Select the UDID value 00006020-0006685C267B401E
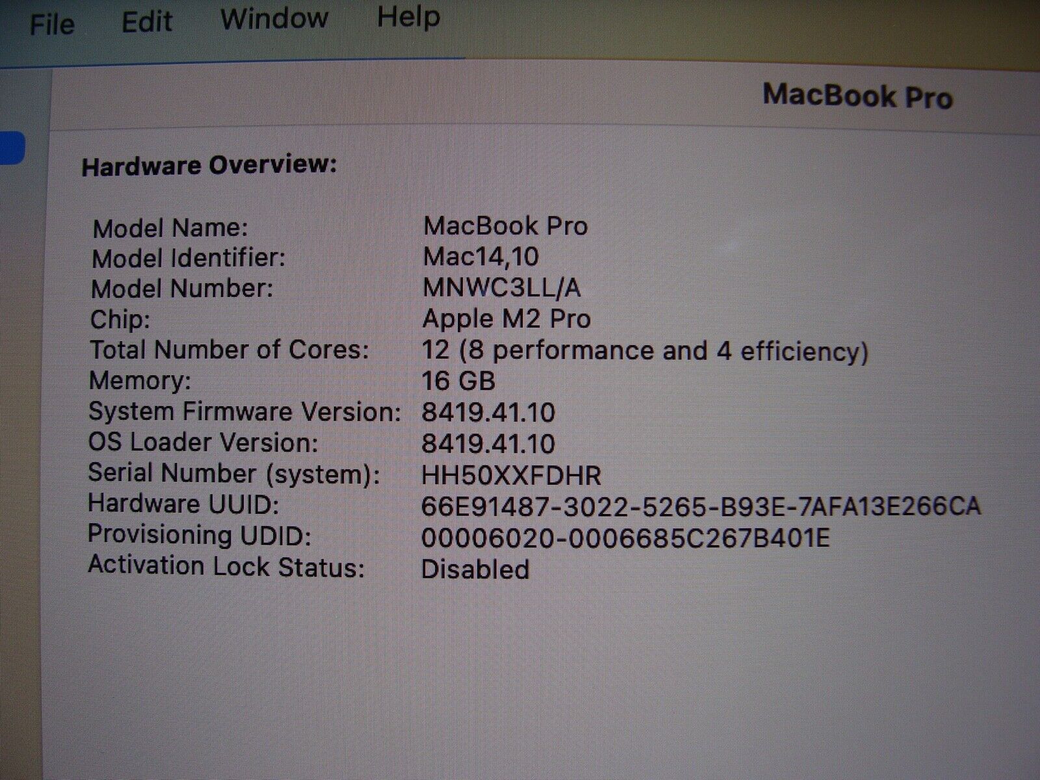This screenshot has width=1040, height=780. point(625,538)
